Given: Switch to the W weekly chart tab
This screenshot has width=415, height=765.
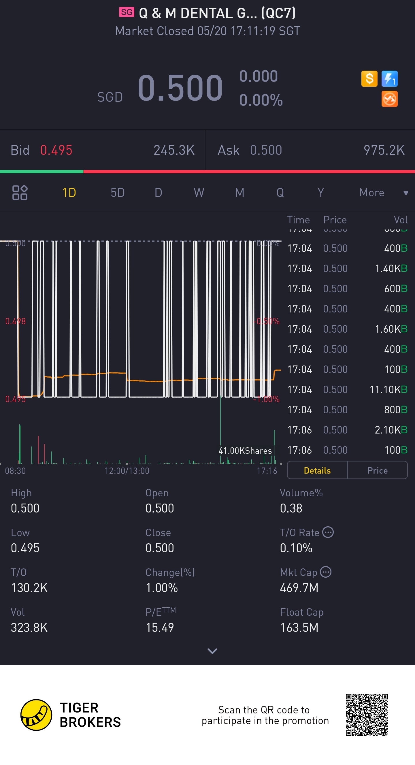Looking at the screenshot, I should (199, 193).
